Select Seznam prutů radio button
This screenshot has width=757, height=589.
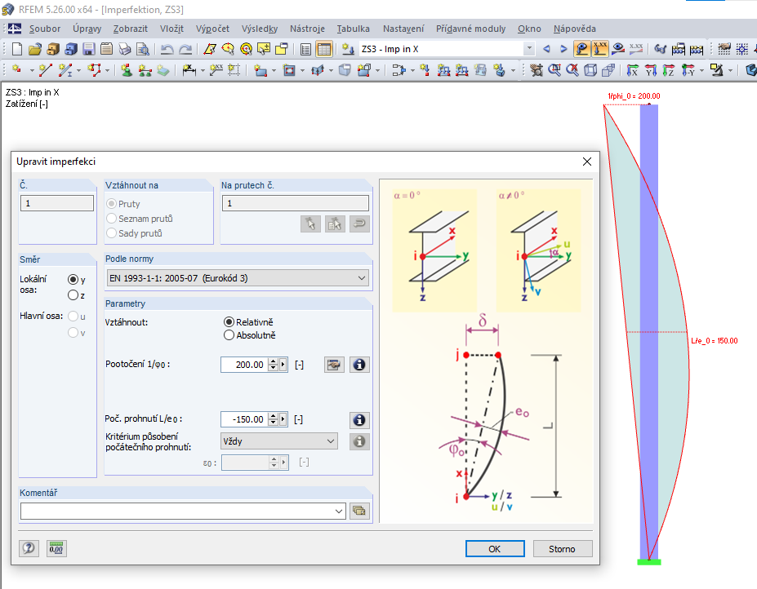pyautogui.click(x=112, y=219)
